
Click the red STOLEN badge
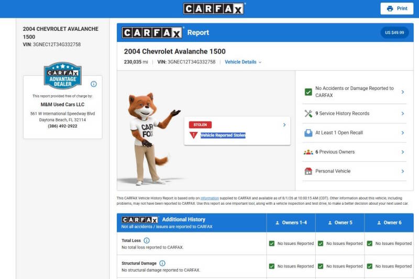(200, 125)
